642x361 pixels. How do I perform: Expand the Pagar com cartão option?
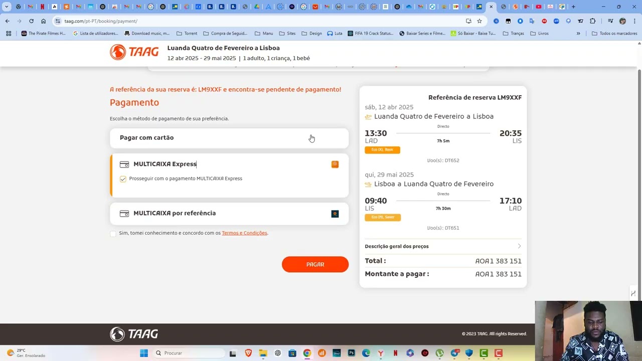click(x=229, y=138)
